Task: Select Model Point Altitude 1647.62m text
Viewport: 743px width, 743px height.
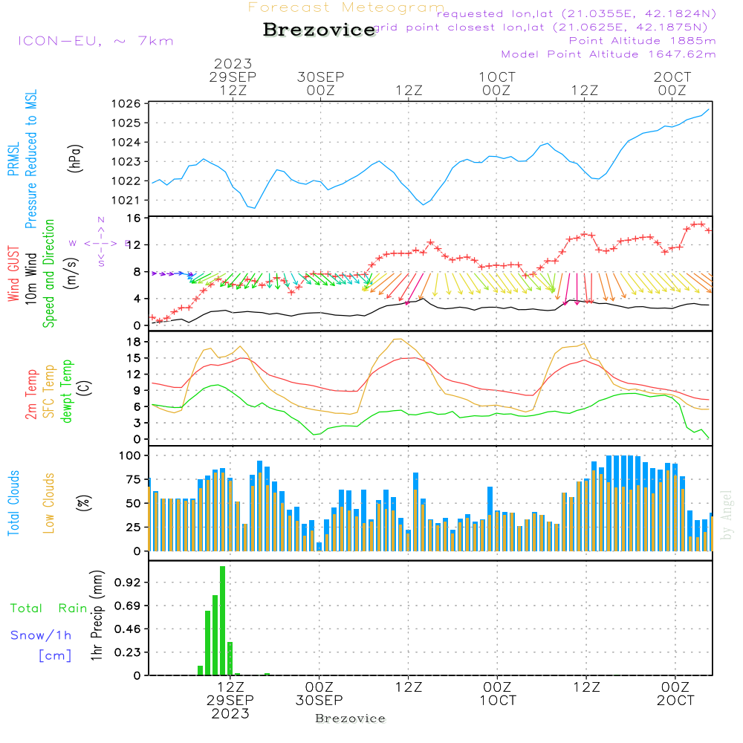Action: (x=609, y=54)
